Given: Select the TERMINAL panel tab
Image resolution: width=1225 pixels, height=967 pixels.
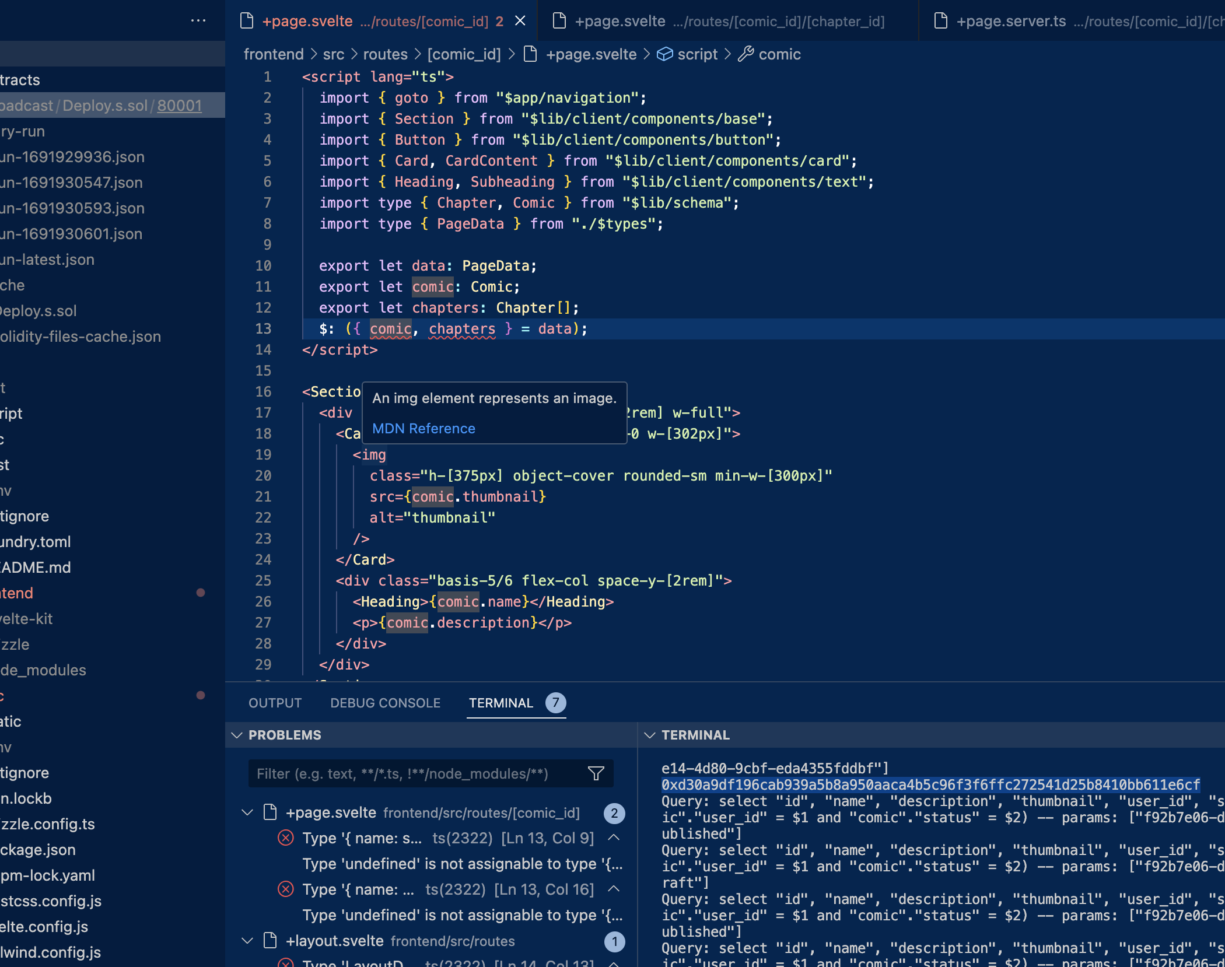Looking at the screenshot, I should pyautogui.click(x=501, y=703).
